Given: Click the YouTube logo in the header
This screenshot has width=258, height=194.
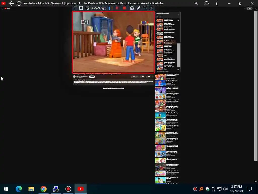Looking at the screenshot, I should click(7, 8).
